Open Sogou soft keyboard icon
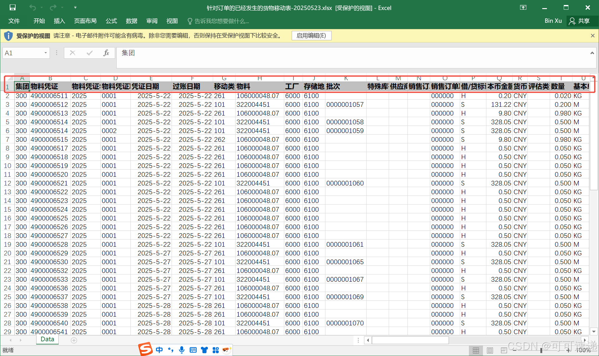 [193, 350]
